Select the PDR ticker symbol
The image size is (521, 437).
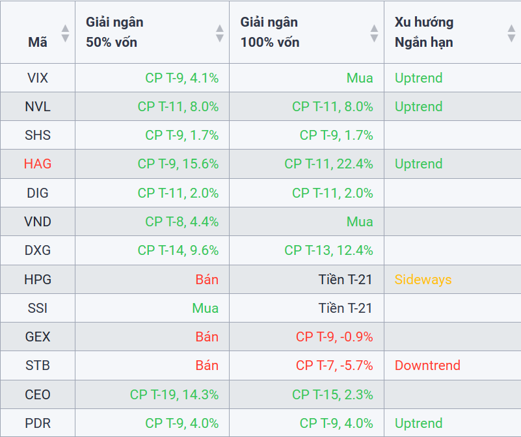coord(38,423)
